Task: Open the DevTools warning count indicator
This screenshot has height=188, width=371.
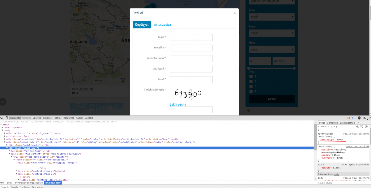Action: click(x=348, y=118)
